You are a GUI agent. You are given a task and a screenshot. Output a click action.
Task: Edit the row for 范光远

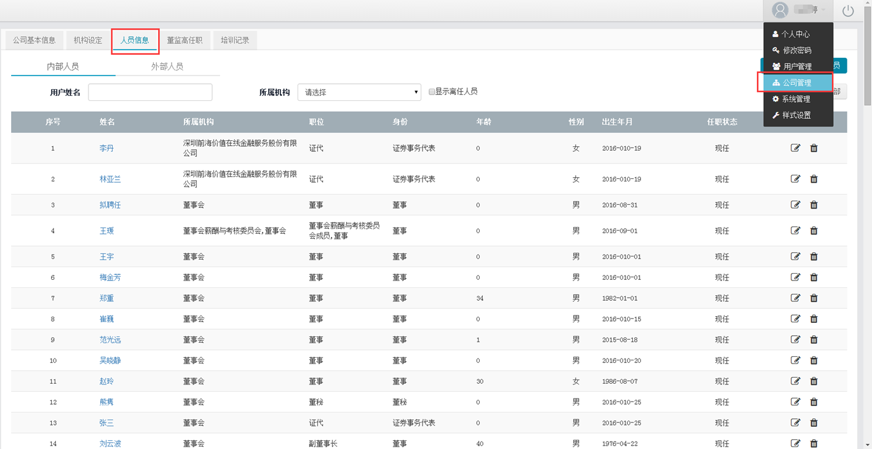[x=795, y=340]
